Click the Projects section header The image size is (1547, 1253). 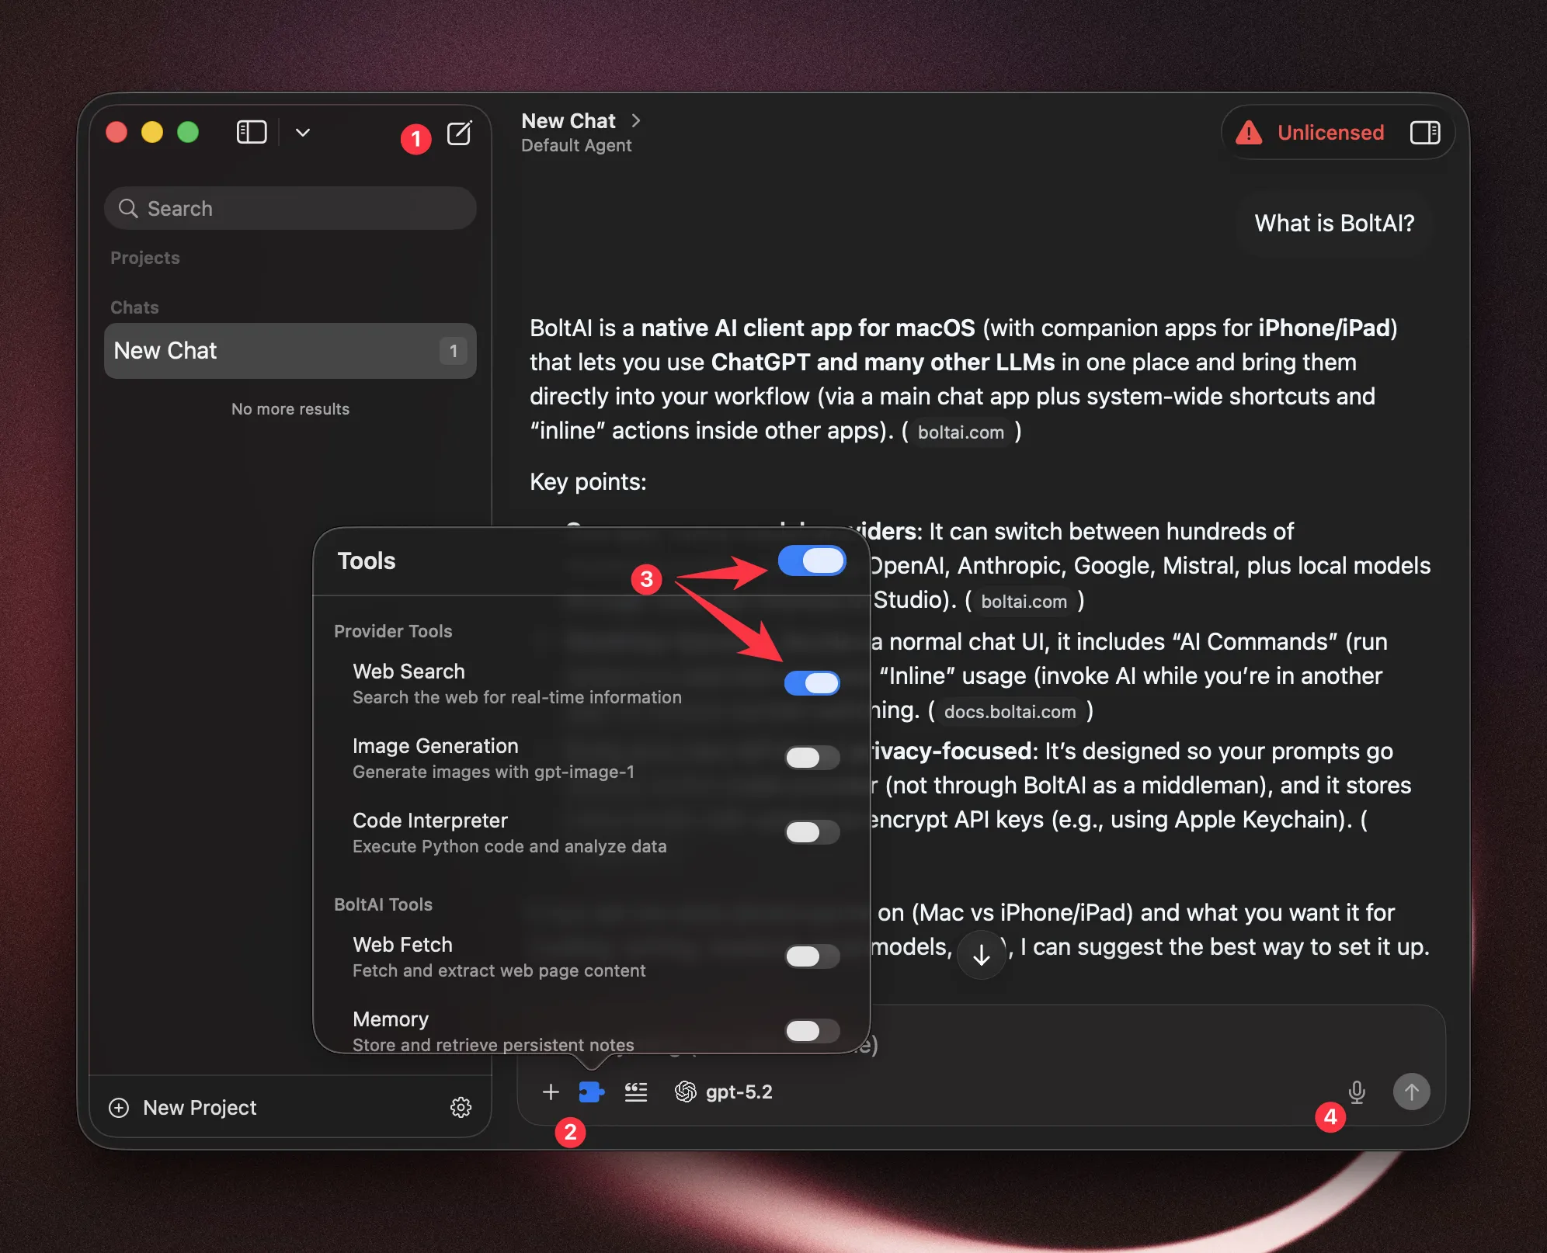[145, 258]
